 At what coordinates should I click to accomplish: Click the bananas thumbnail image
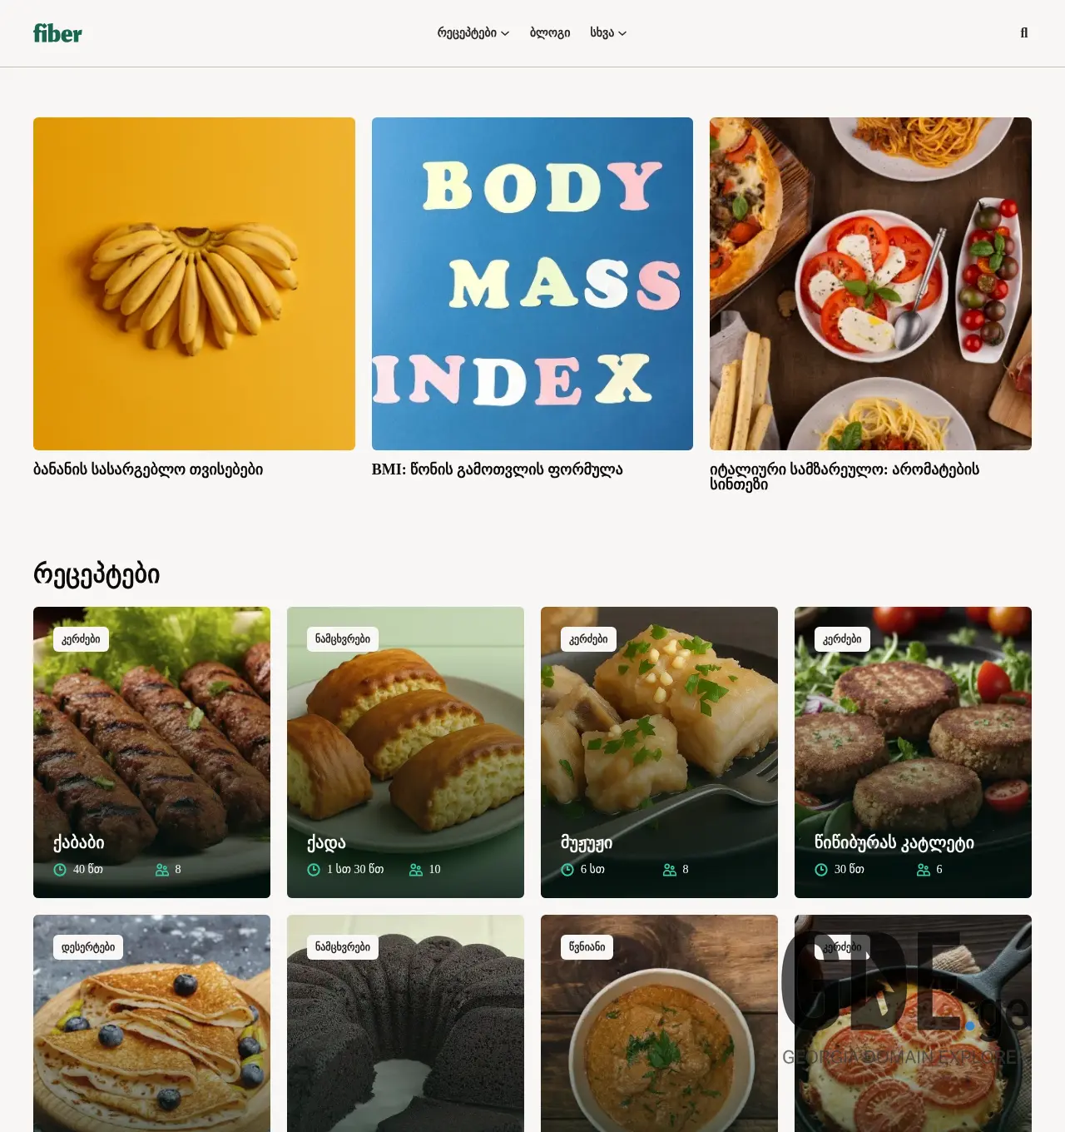coord(194,284)
